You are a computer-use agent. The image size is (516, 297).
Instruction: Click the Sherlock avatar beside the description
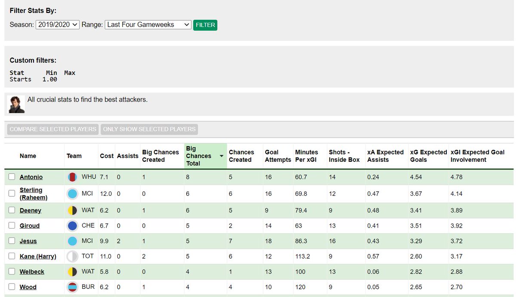point(16,104)
